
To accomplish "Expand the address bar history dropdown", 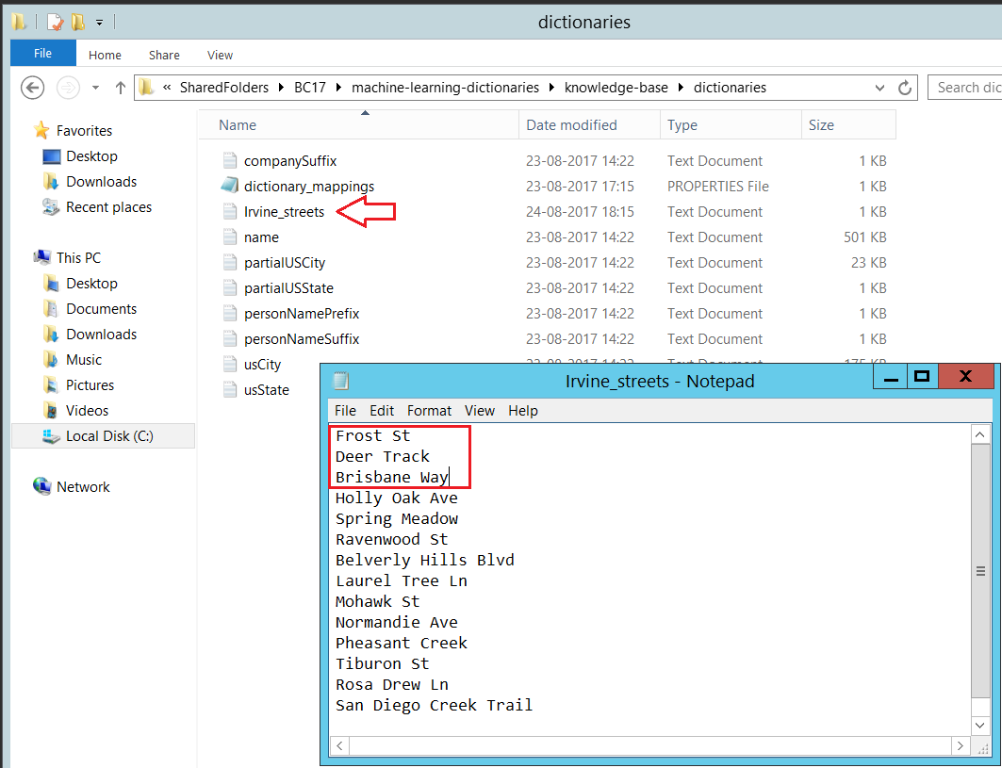I will click(880, 88).
